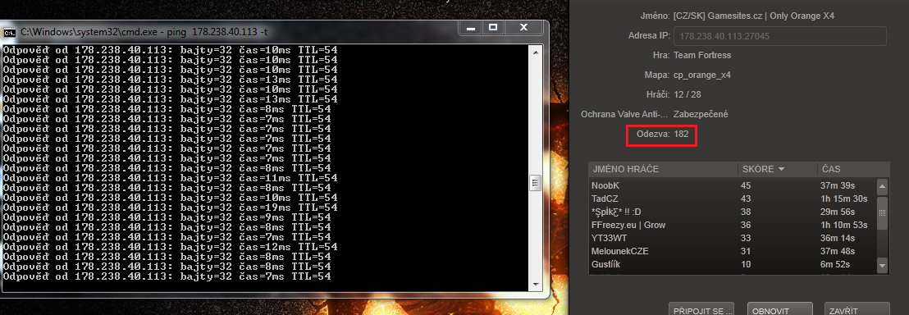Click the cmd scrollbar down arrow

(x=536, y=285)
